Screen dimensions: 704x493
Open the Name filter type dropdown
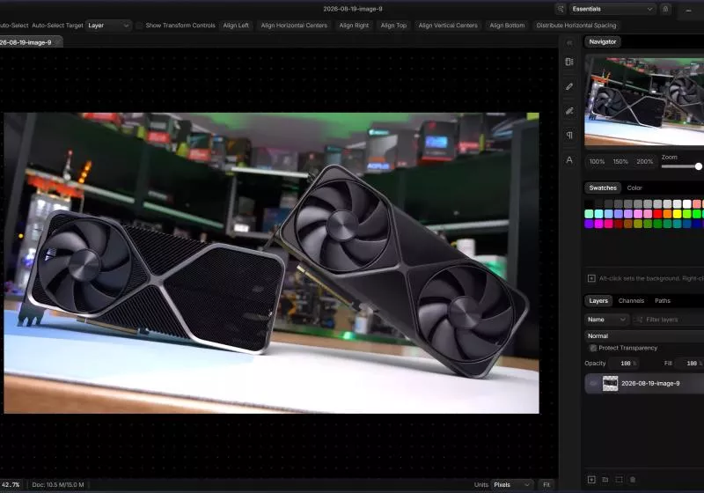(x=606, y=320)
